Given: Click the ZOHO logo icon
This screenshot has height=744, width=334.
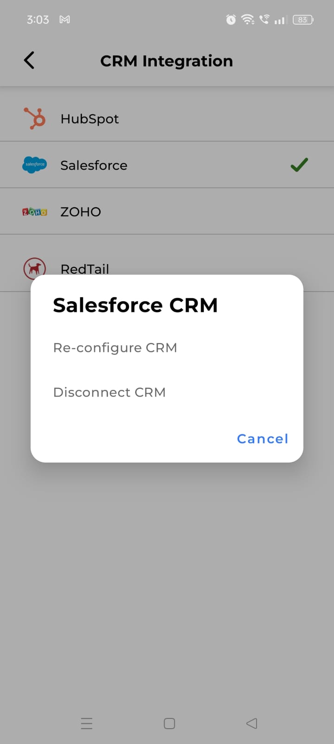Looking at the screenshot, I should 35,212.
